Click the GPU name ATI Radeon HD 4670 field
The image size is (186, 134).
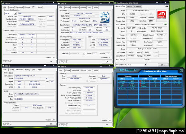(141, 10)
